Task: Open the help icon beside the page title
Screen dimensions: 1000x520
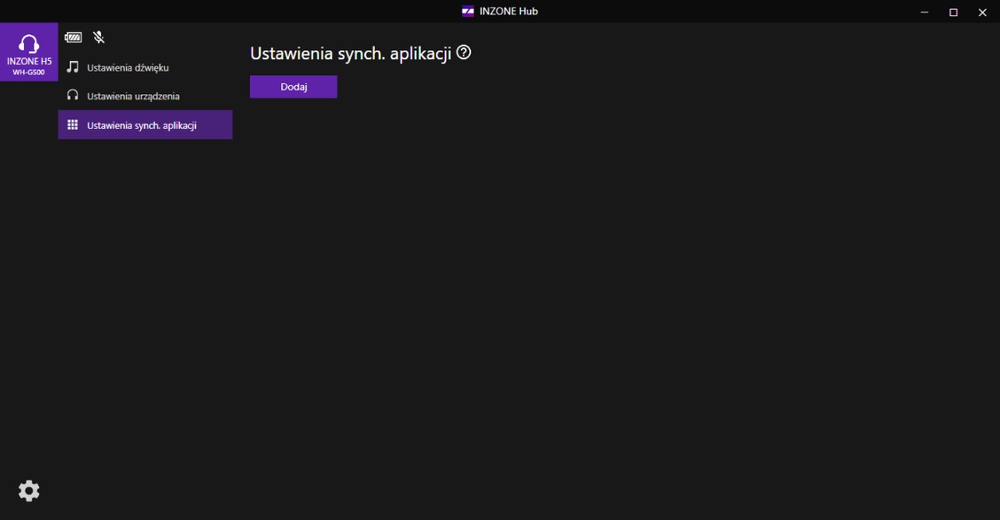Action: tap(464, 52)
